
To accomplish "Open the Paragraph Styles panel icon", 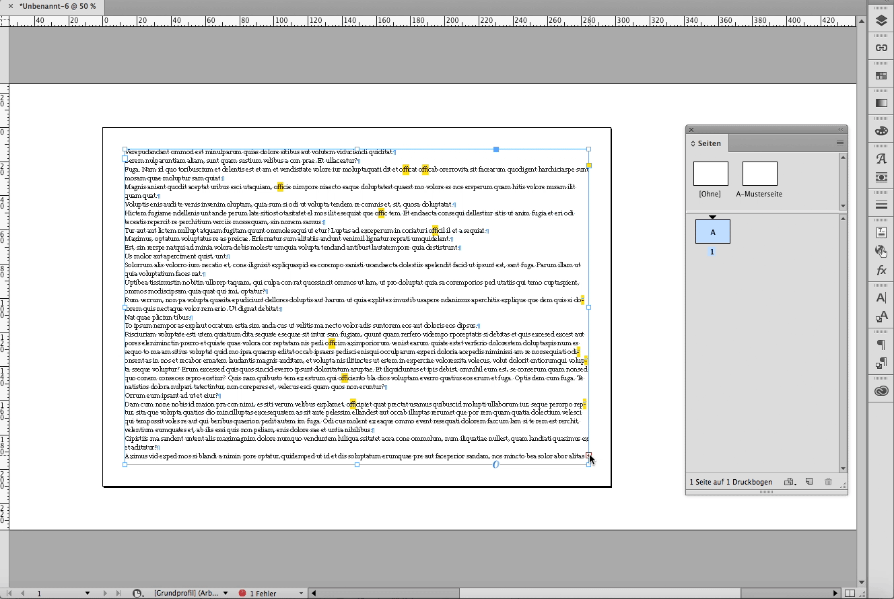I will click(x=881, y=363).
